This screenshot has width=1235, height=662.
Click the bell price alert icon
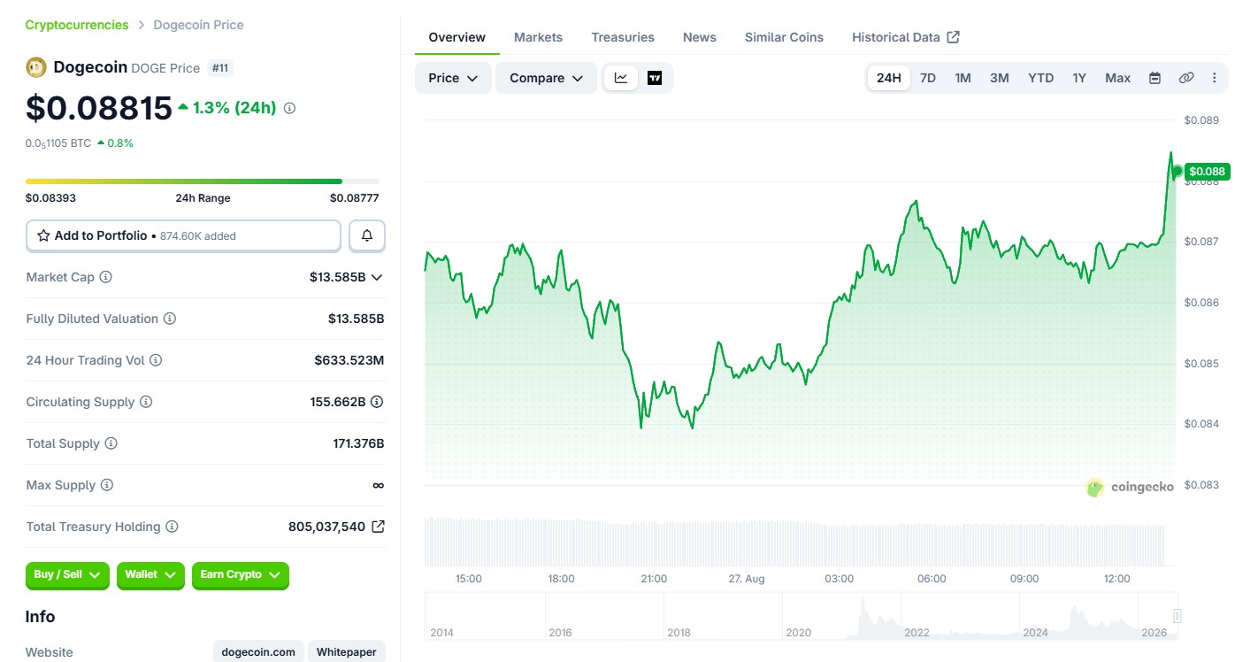coord(367,236)
